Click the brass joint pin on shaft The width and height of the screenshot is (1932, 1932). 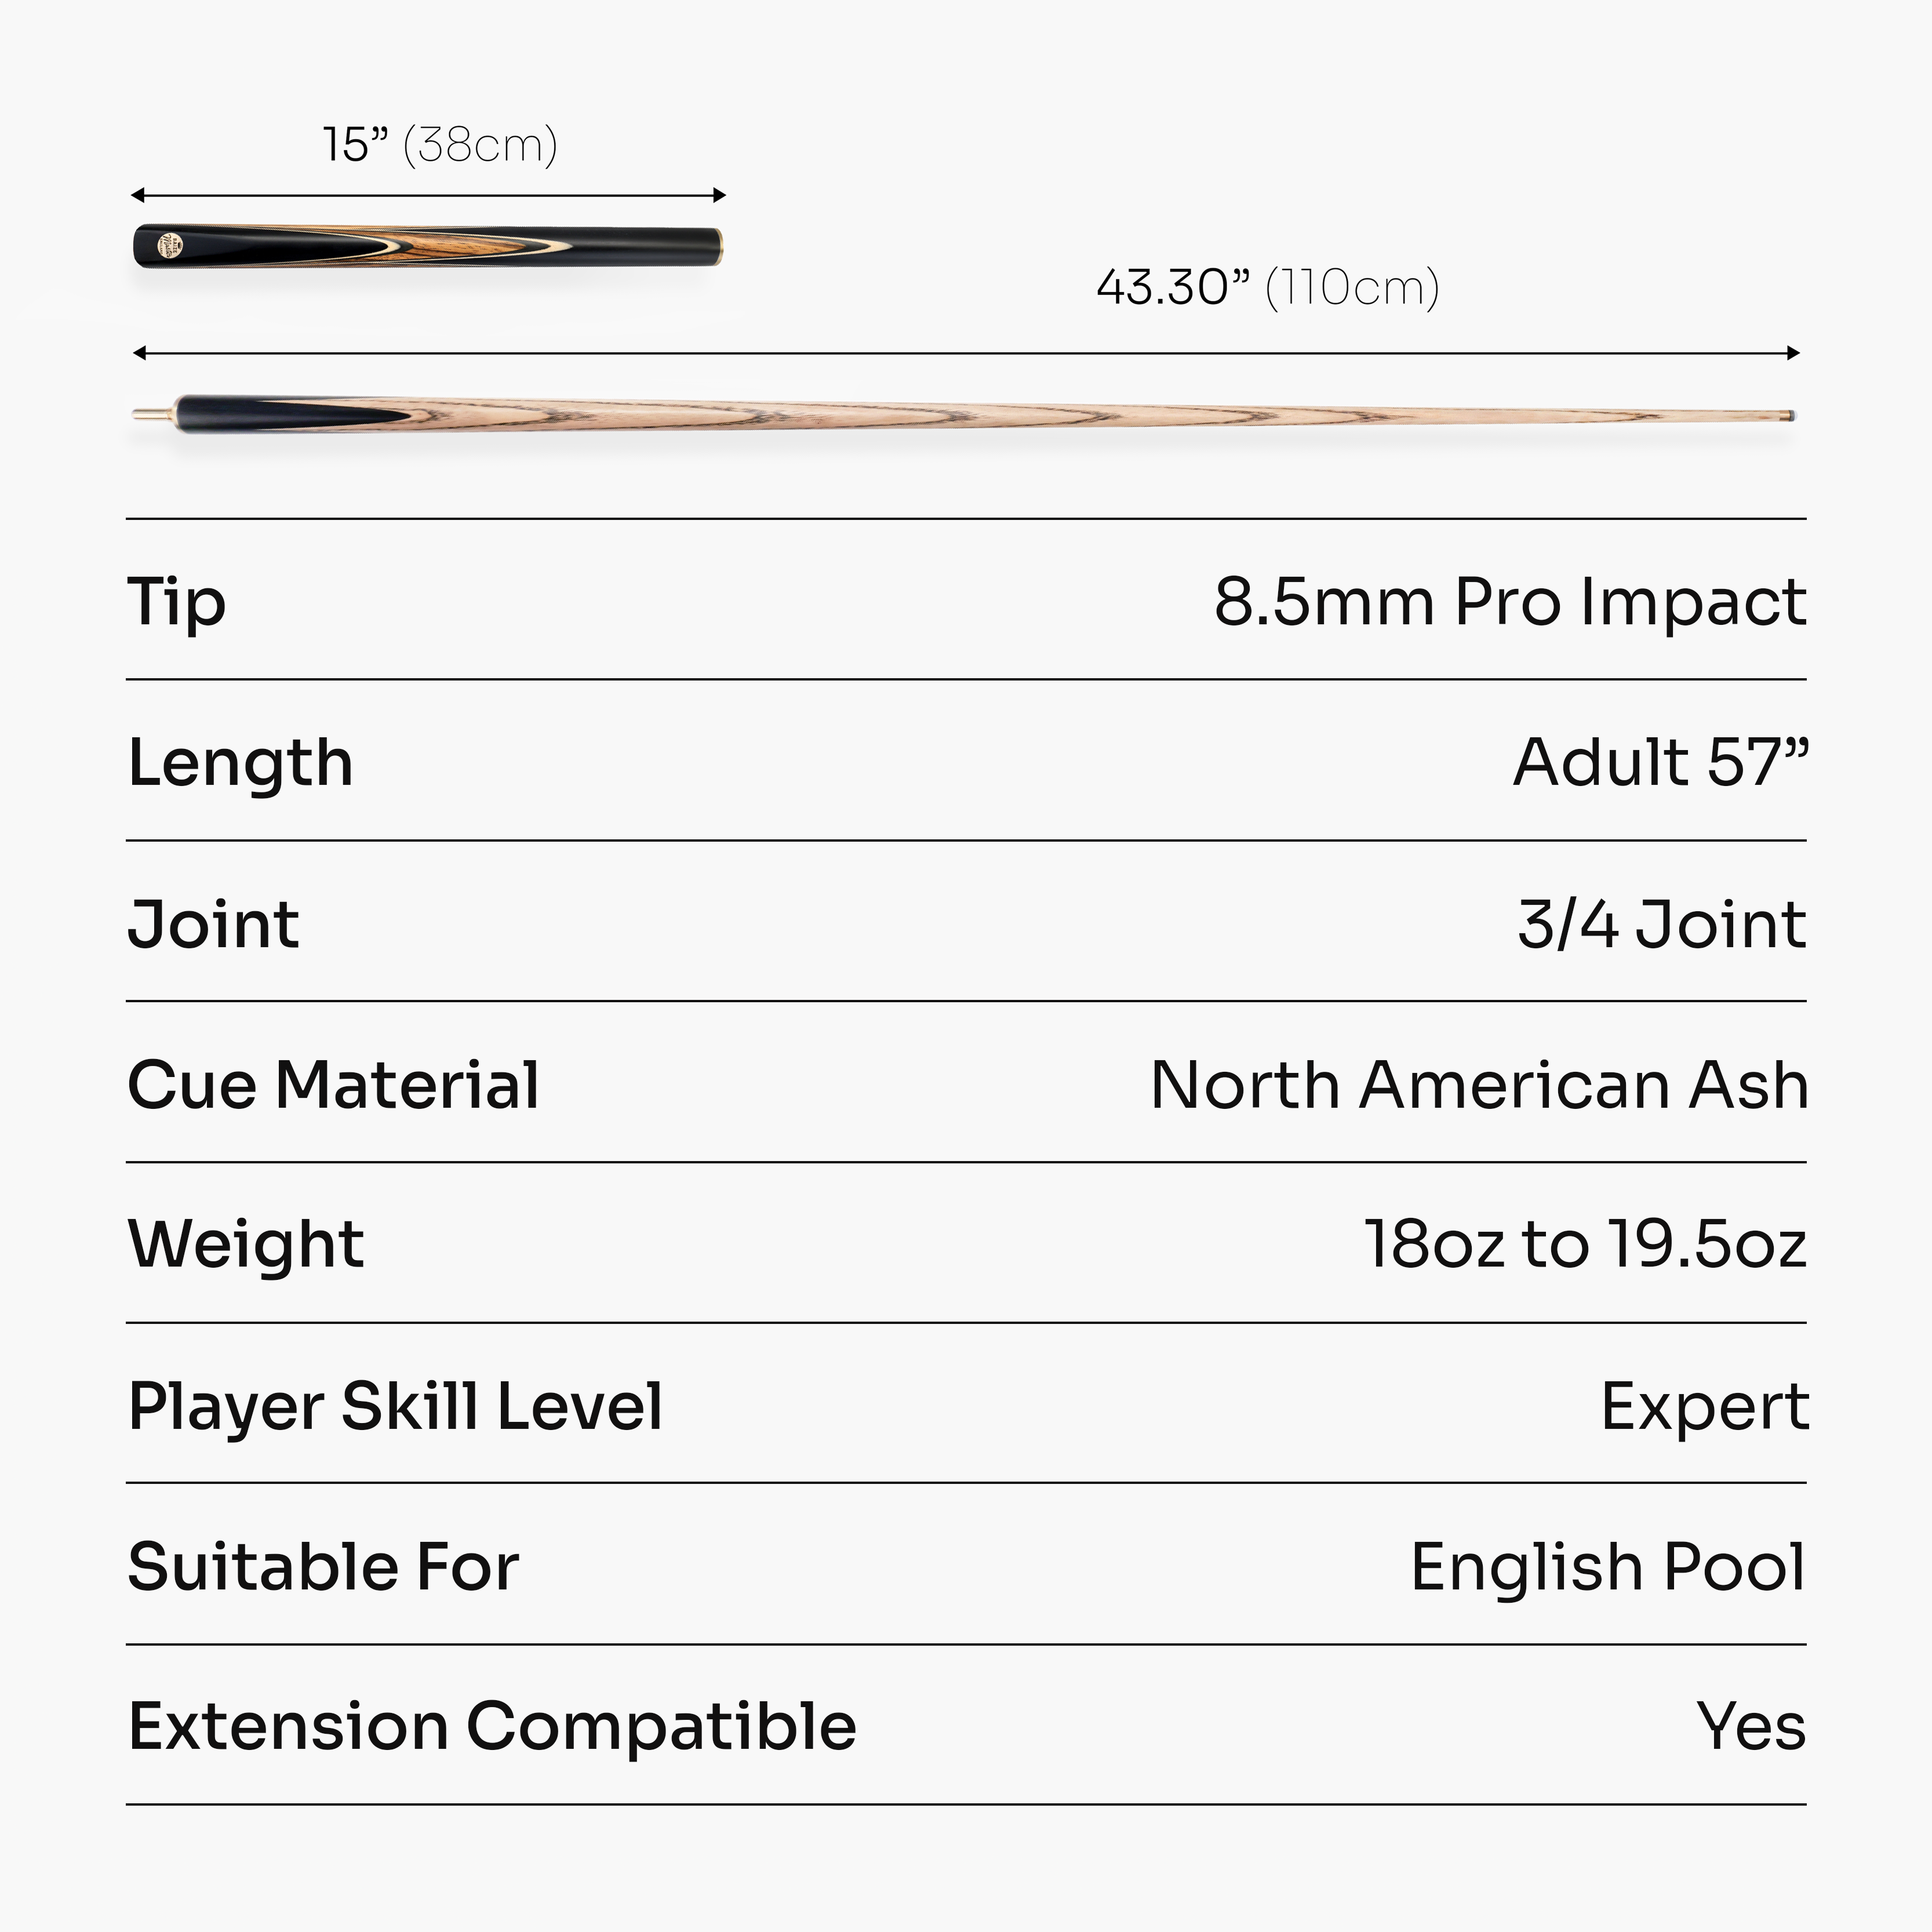153,413
